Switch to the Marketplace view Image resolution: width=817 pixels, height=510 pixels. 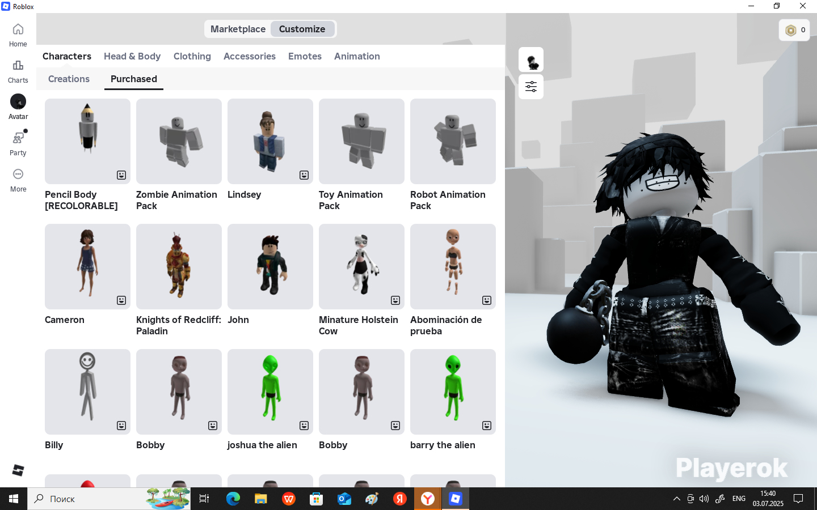238,29
